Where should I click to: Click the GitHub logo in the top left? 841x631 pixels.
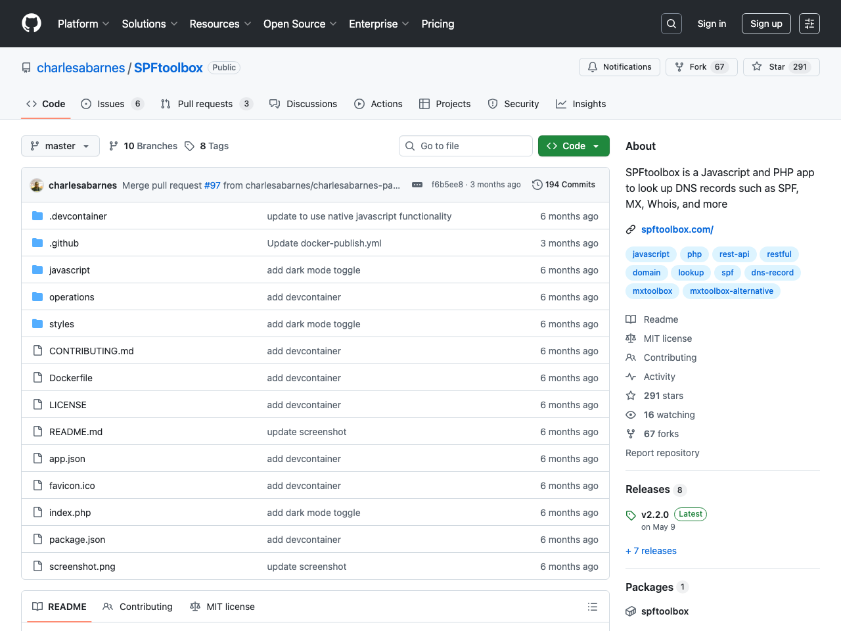pos(31,23)
